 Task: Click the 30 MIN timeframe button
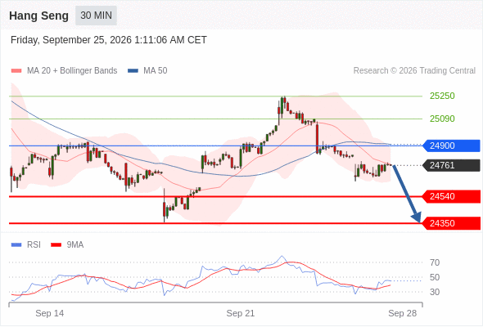tap(96, 16)
